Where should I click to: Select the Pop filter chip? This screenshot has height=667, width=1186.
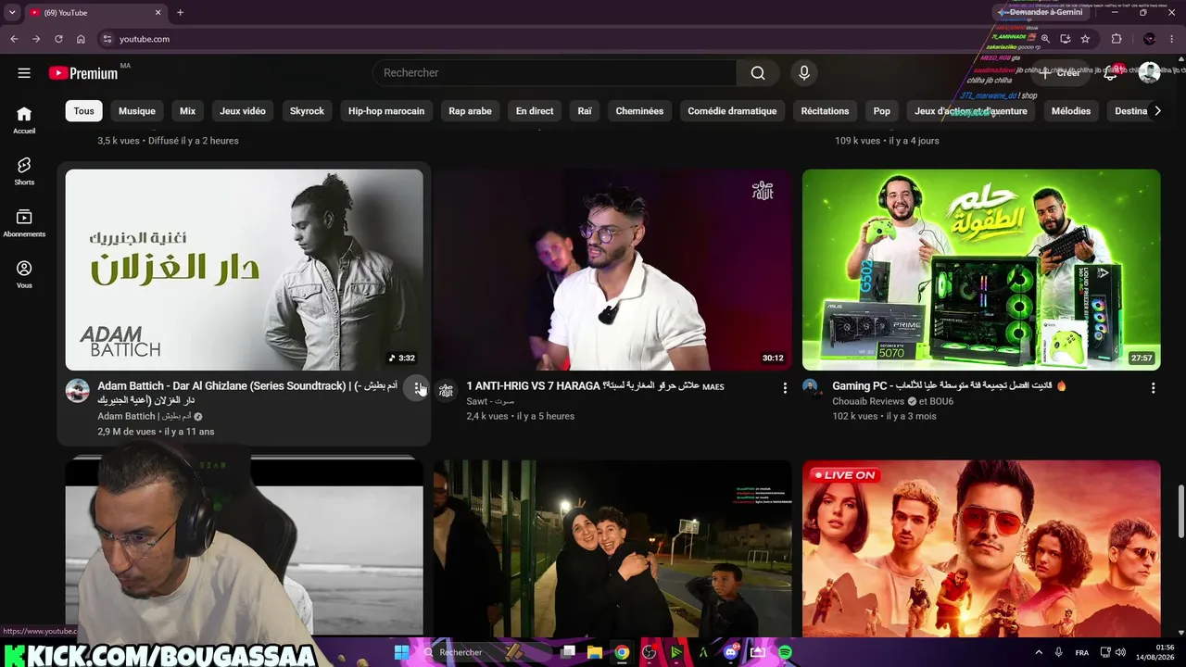pos(882,111)
